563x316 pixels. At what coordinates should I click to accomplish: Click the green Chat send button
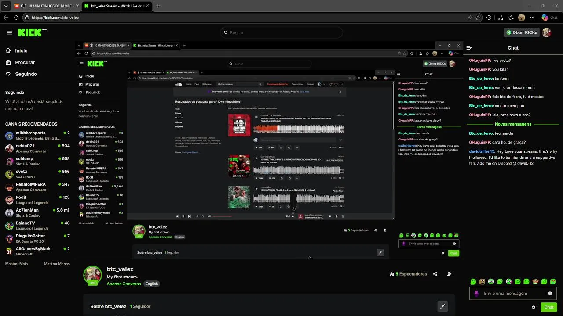(x=549, y=307)
